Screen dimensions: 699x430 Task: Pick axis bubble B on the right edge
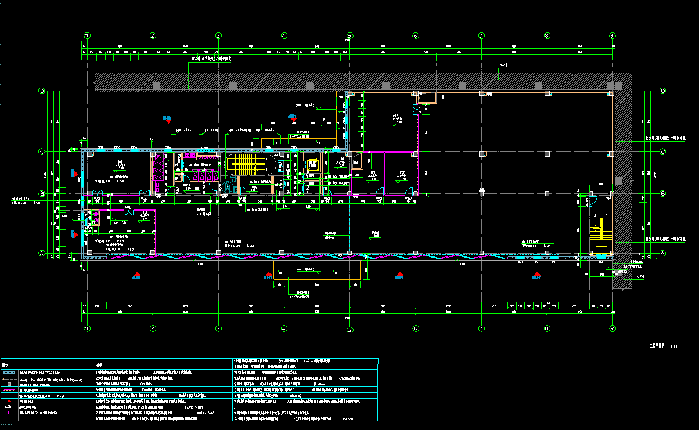(x=662, y=194)
